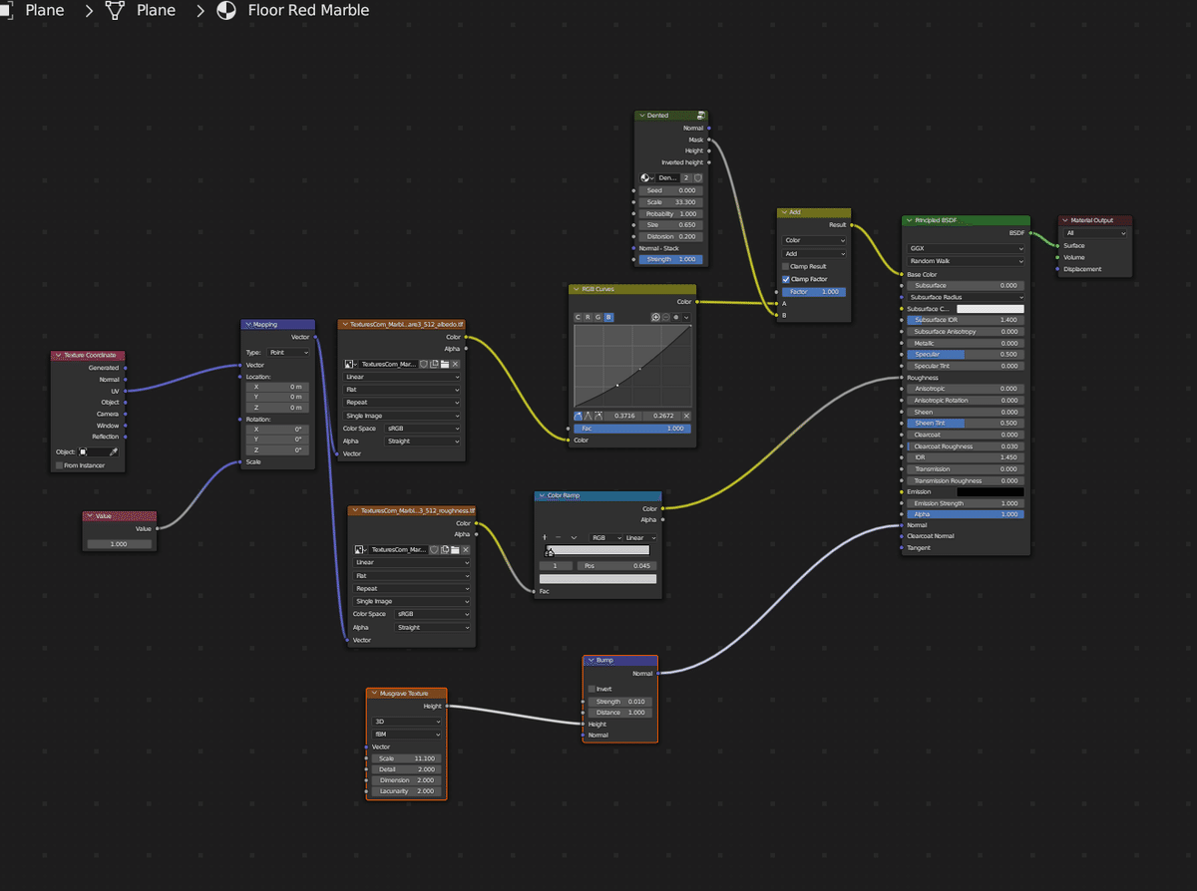Collapse the Color Ramp node
The height and width of the screenshot is (891, 1197).
(543, 495)
